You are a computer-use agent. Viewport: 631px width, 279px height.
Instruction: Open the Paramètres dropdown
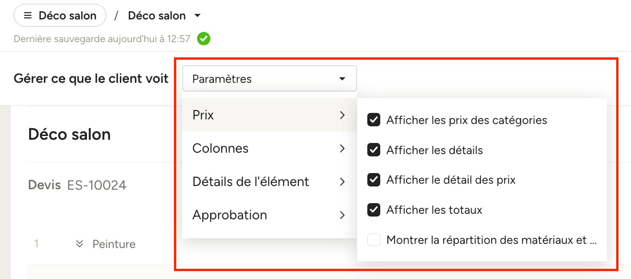coord(270,79)
